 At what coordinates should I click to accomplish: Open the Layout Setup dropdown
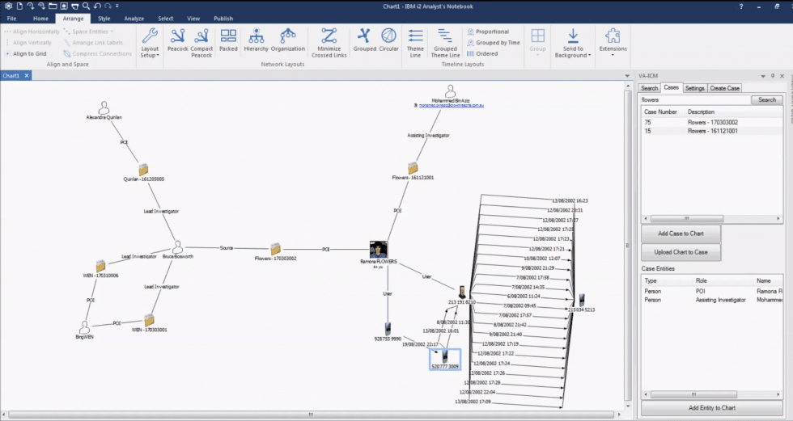point(150,42)
